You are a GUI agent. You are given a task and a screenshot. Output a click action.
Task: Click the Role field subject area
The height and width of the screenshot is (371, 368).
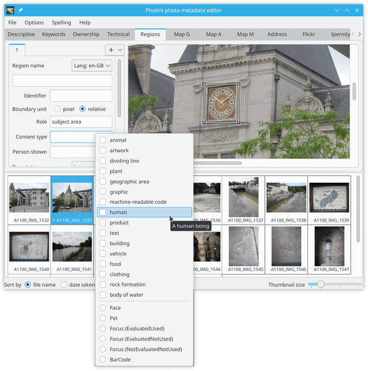[81, 122]
